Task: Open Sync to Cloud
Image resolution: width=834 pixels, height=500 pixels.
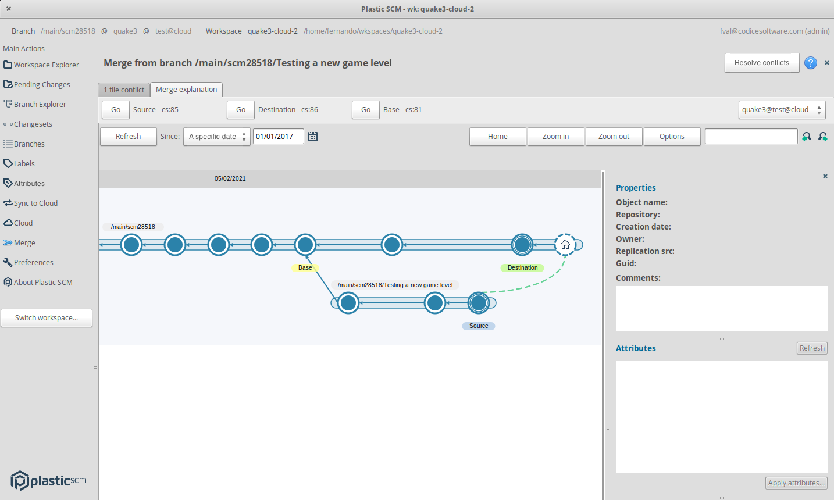Action: click(x=31, y=203)
